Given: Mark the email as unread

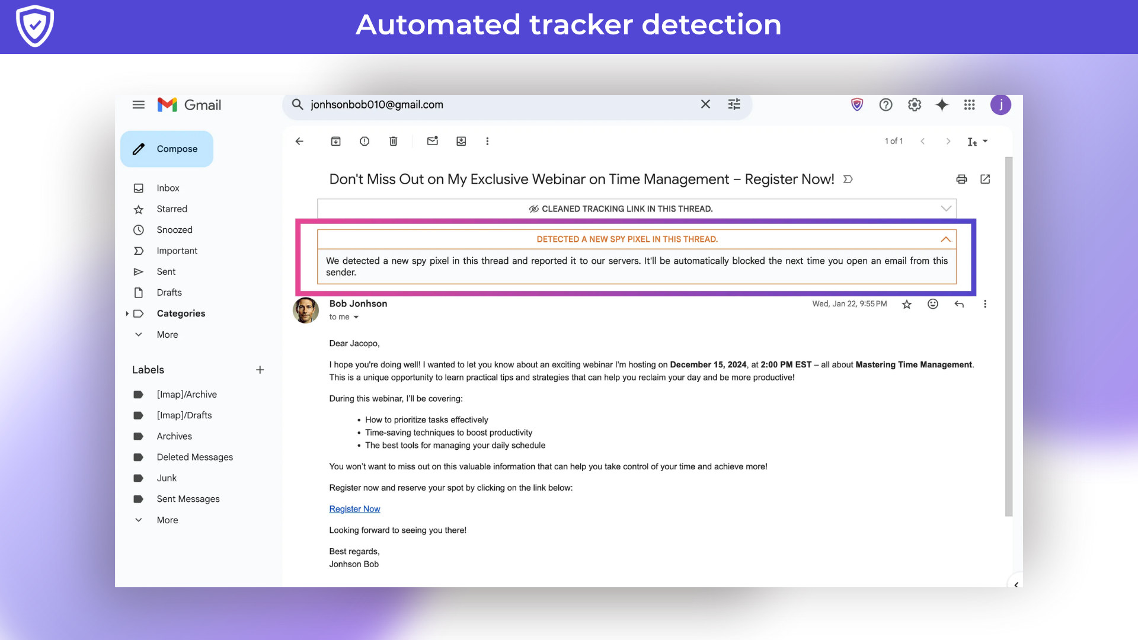Looking at the screenshot, I should pyautogui.click(x=432, y=141).
